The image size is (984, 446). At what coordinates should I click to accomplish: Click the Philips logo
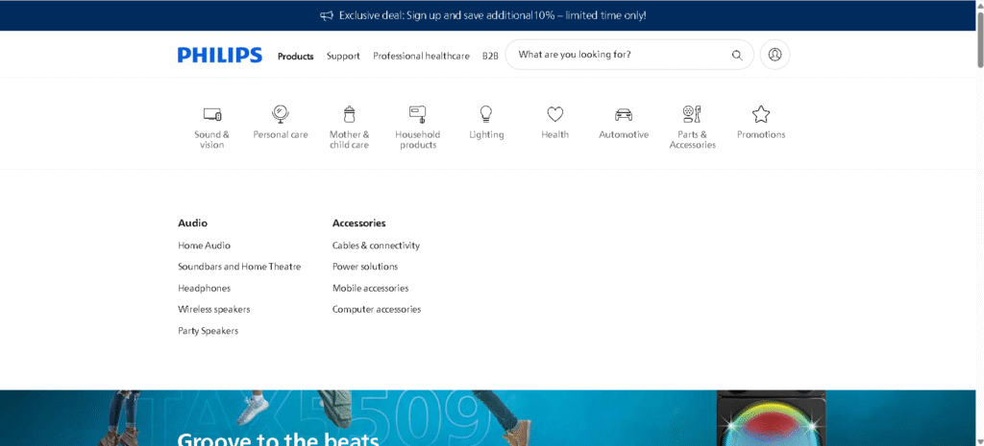click(220, 56)
